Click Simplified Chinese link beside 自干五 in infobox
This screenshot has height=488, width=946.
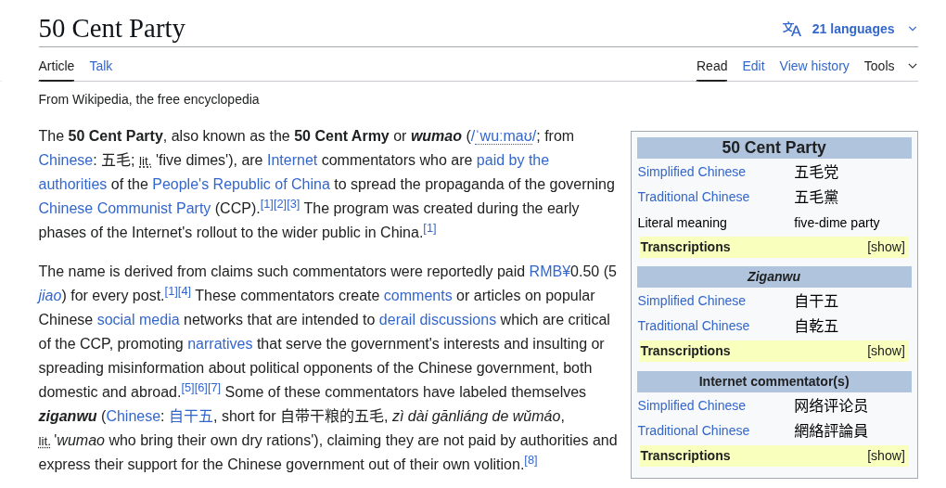pos(691,301)
